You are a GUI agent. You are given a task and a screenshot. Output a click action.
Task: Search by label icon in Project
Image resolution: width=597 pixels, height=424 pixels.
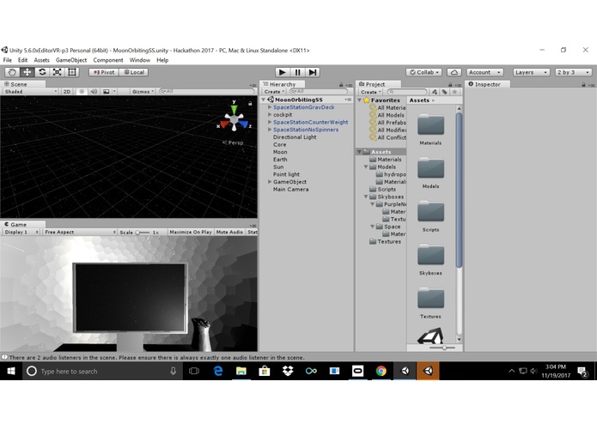click(x=444, y=92)
